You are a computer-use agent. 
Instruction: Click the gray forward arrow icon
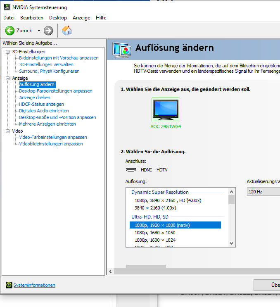tap(48, 31)
